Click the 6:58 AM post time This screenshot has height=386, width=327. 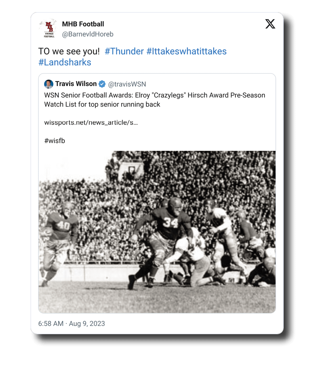[51, 324]
